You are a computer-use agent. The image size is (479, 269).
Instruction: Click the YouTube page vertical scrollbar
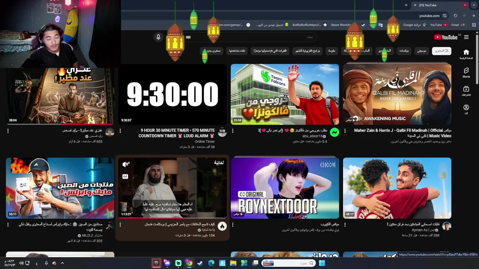pos(477,60)
